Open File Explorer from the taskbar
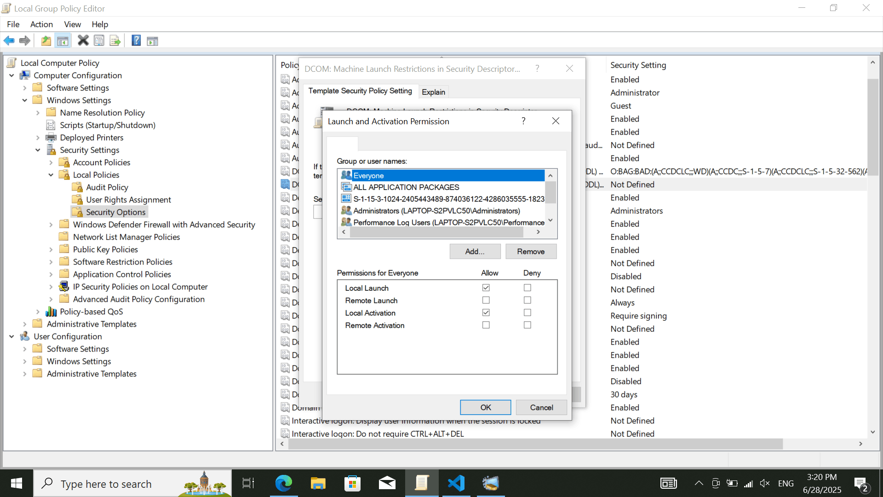Screen dimensions: 883x497 [318, 484]
